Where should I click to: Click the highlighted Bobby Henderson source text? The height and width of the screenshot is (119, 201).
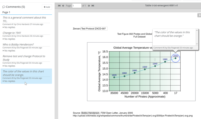point(90,113)
